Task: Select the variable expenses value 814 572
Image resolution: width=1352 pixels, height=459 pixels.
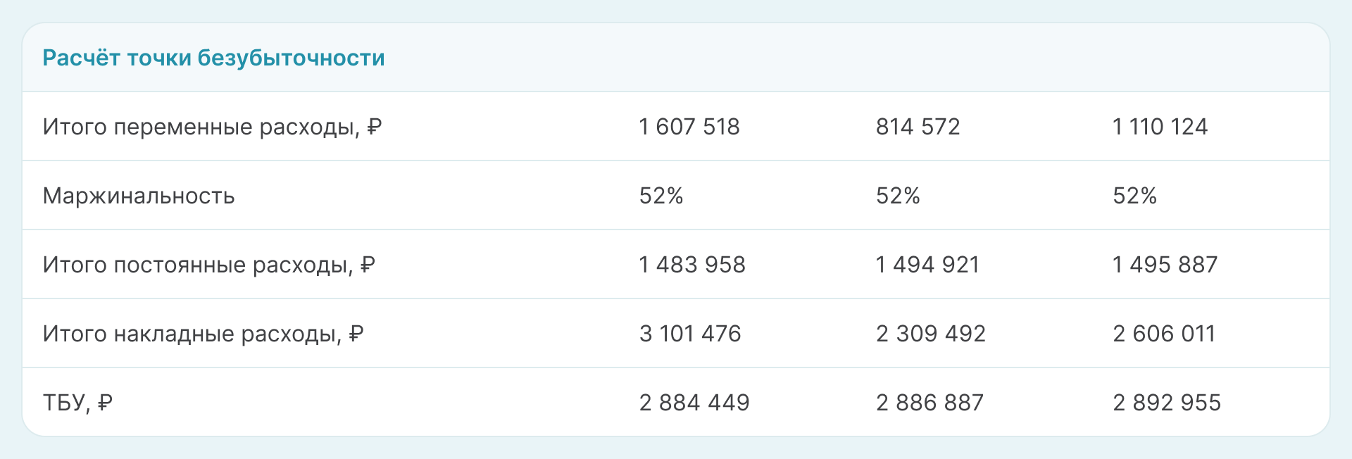Action: pyautogui.click(x=918, y=127)
